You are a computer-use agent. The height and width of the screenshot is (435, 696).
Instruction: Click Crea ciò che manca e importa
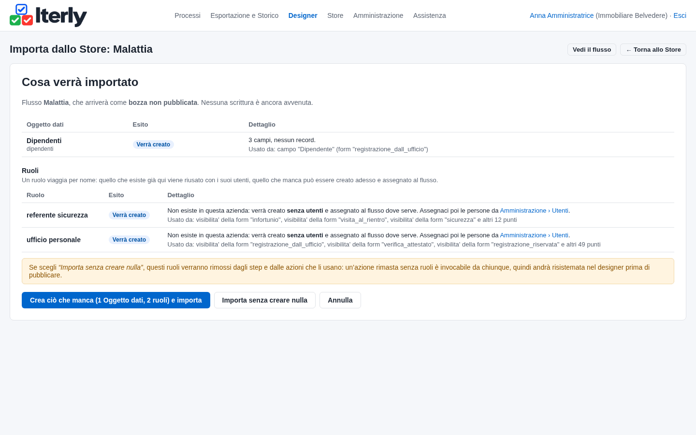tap(116, 300)
